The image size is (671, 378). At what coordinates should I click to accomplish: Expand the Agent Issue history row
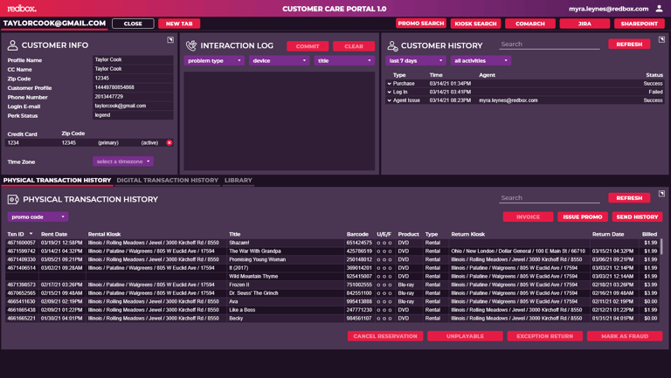[389, 100]
